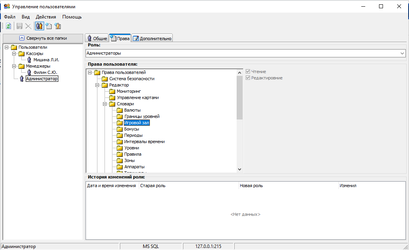Collapse the Пользователи tree node
Image resolution: width=409 pixels, height=250 pixels.
(x=7, y=47)
